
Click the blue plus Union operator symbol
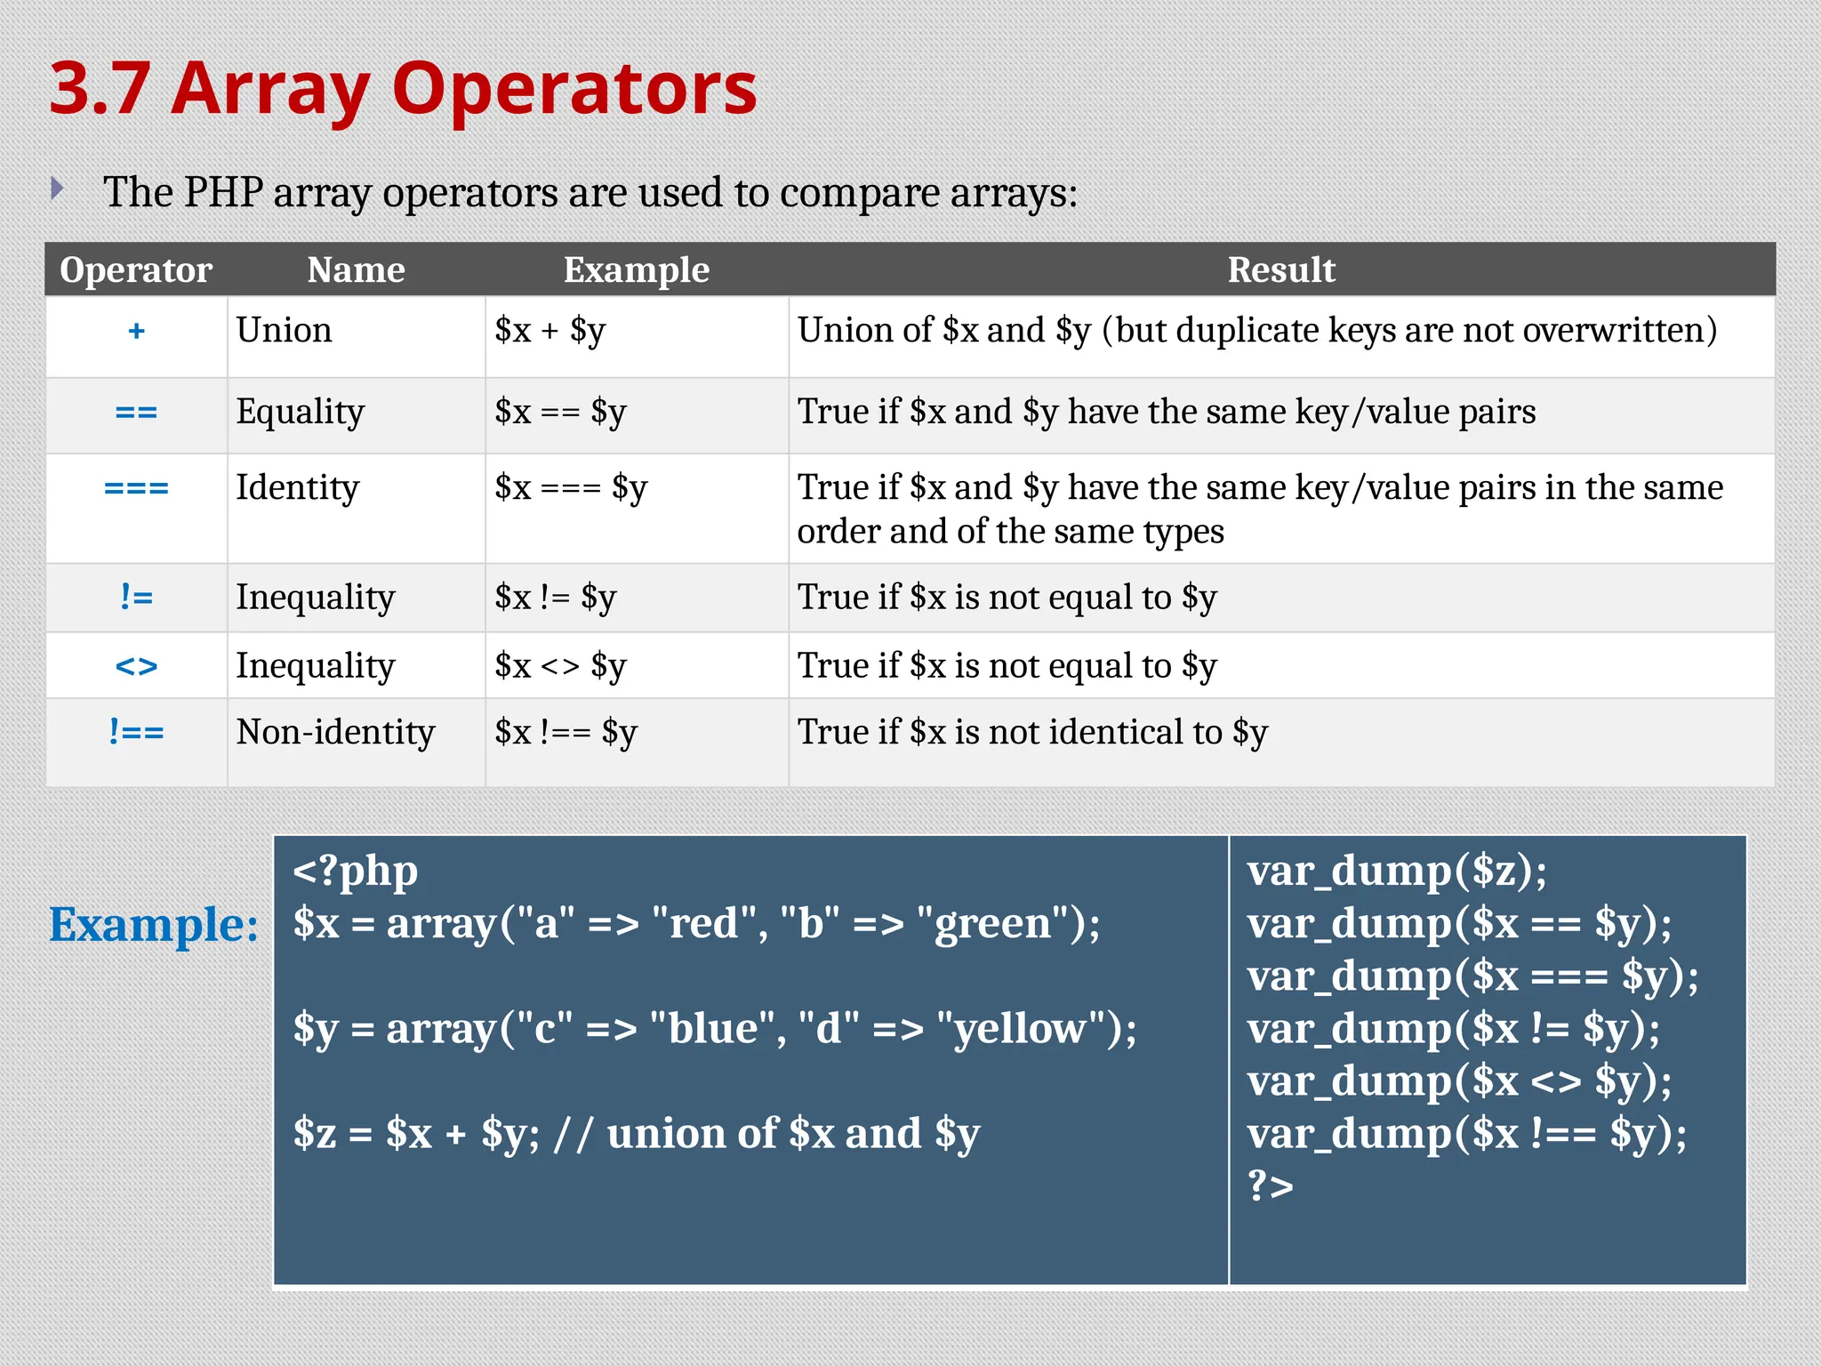[136, 332]
